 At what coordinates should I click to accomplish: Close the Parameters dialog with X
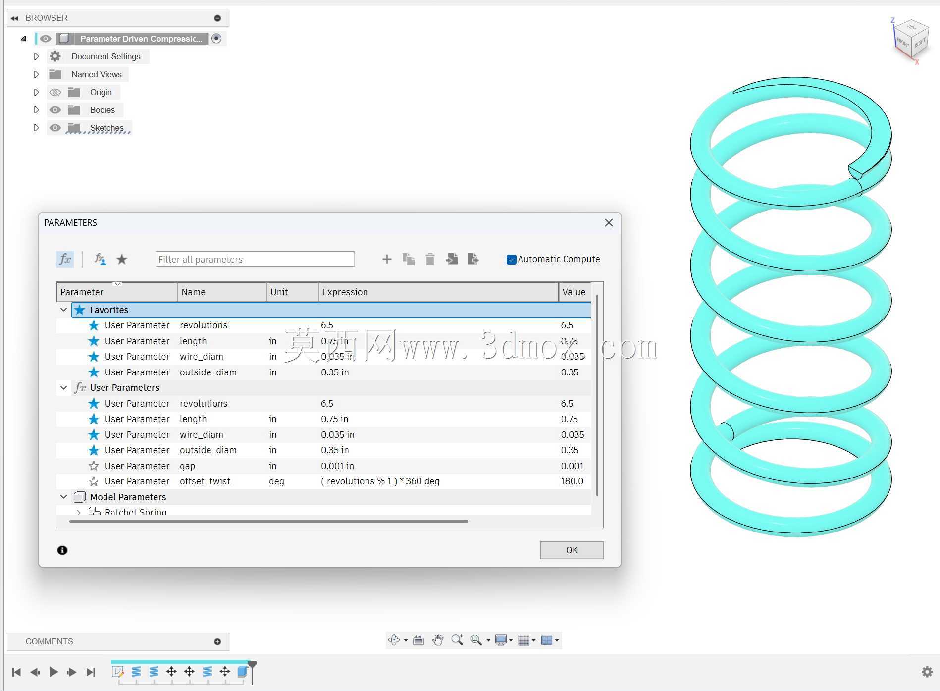point(609,223)
